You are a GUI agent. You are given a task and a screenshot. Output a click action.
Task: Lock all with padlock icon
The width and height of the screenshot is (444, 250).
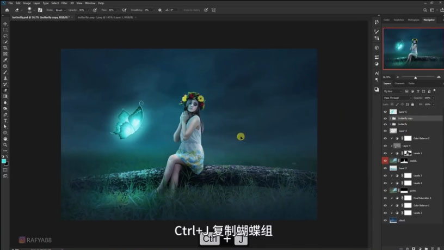click(x=412, y=105)
